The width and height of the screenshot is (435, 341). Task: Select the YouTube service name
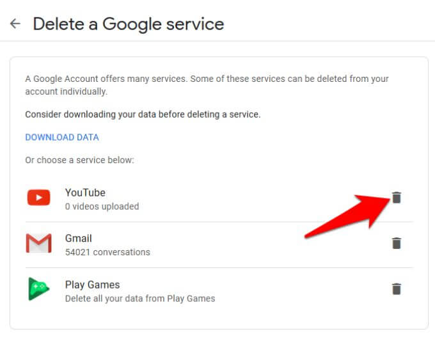(x=85, y=193)
